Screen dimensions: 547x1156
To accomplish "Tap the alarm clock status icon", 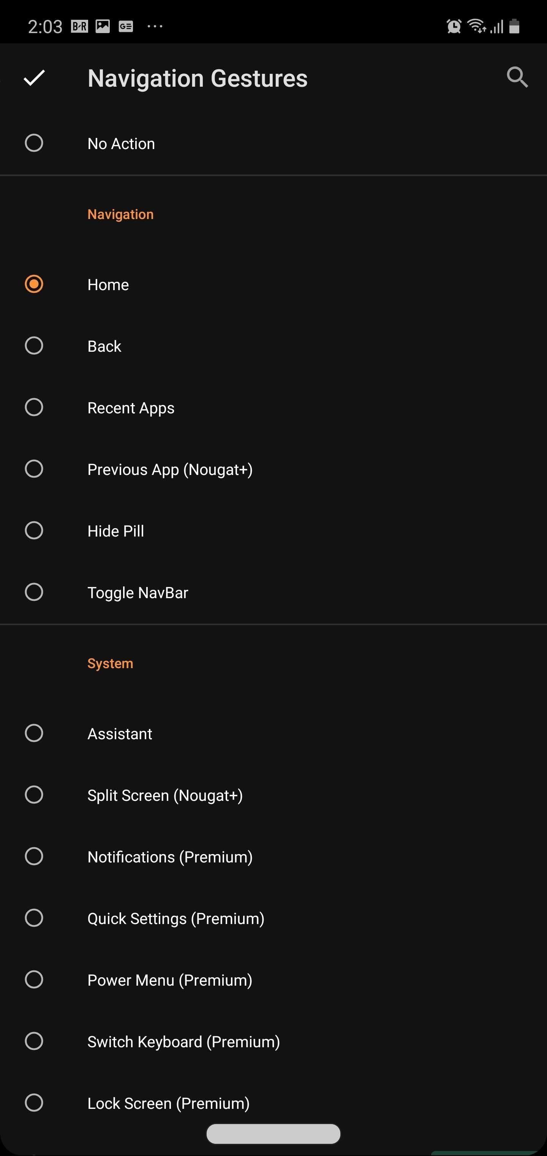I will tap(454, 26).
